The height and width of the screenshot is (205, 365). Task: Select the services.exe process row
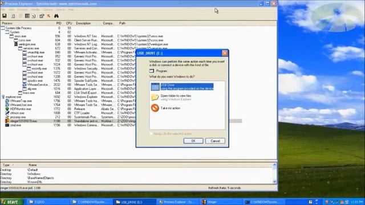point(121,48)
